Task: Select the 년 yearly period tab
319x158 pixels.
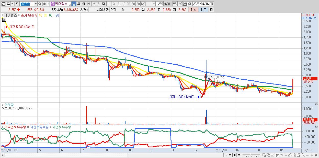Action: coord(88,4)
